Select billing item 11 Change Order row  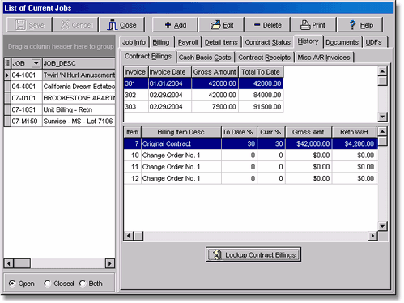pyautogui.click(x=250, y=167)
